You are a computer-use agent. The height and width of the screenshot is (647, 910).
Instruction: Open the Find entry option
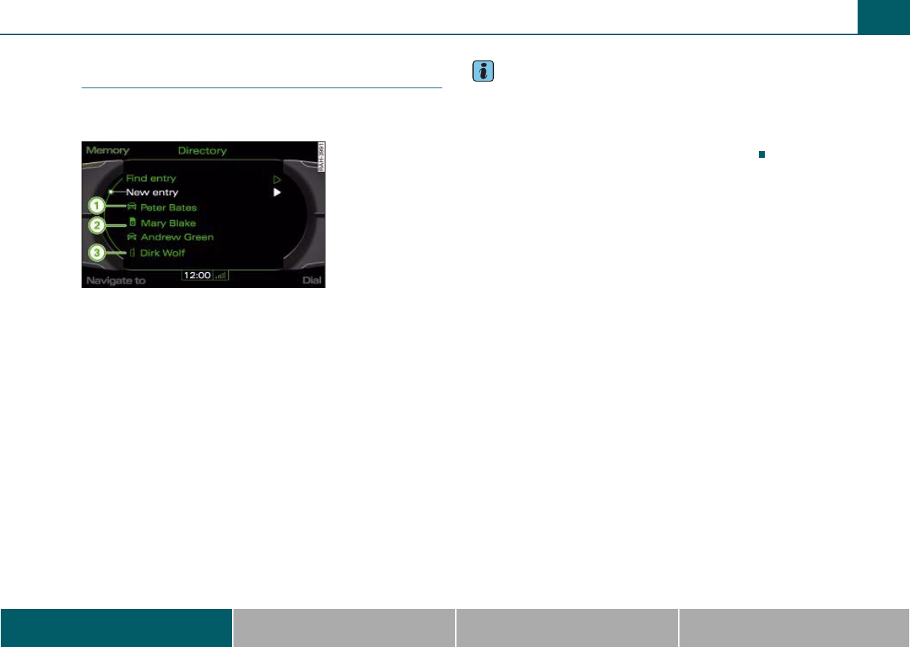(x=151, y=178)
